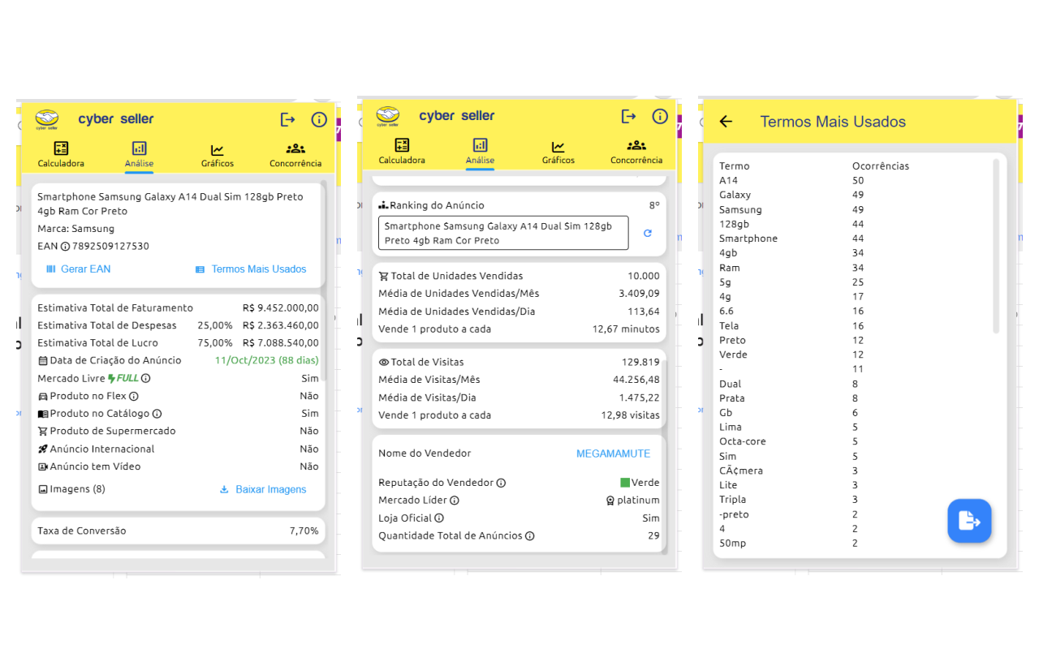Click the podium icon by Ranking do Anúncio
This screenshot has width=1039, height=649.
click(x=383, y=206)
